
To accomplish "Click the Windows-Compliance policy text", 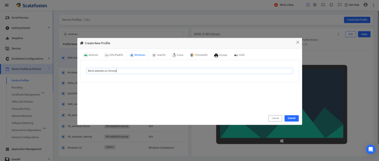I will (161, 147).
